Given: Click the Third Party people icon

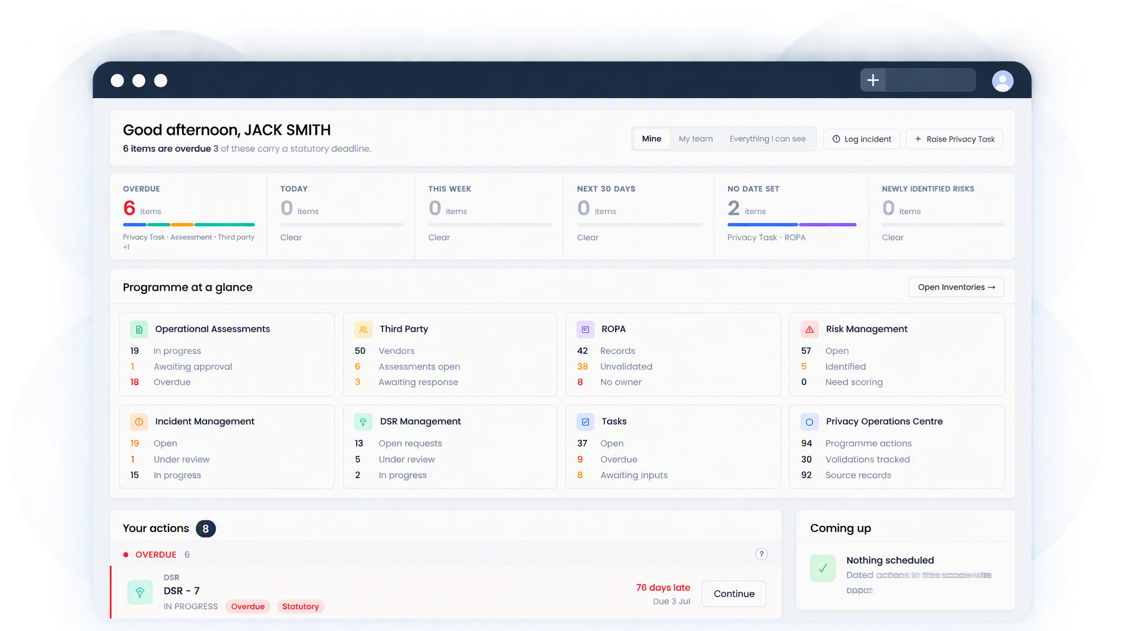Looking at the screenshot, I should click(363, 329).
